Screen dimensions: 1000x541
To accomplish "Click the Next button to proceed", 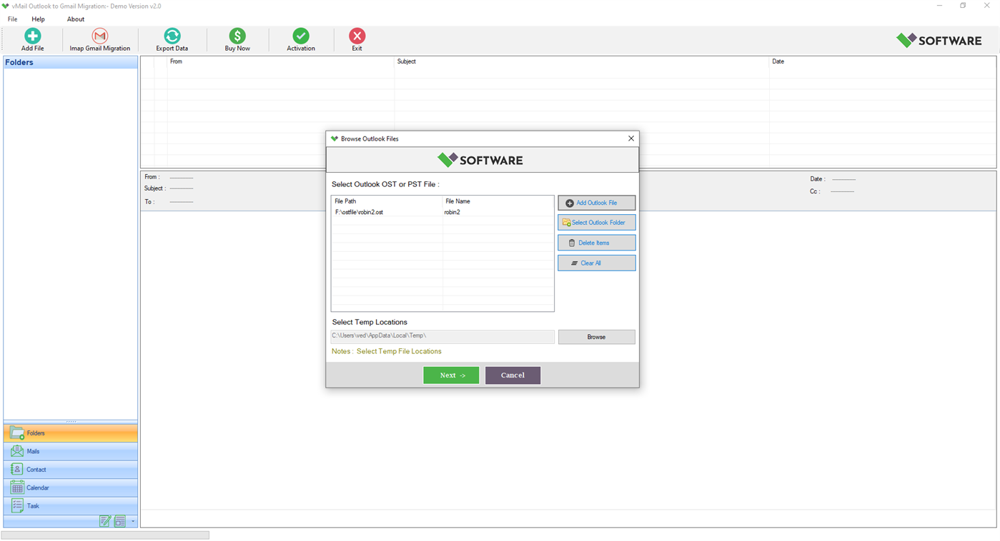I will click(451, 375).
